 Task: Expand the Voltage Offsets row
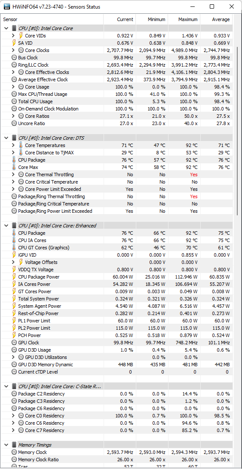pos(13,262)
